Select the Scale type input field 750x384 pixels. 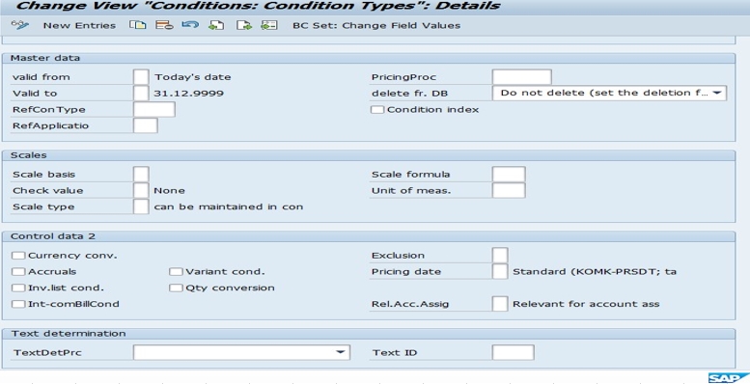[141, 206]
